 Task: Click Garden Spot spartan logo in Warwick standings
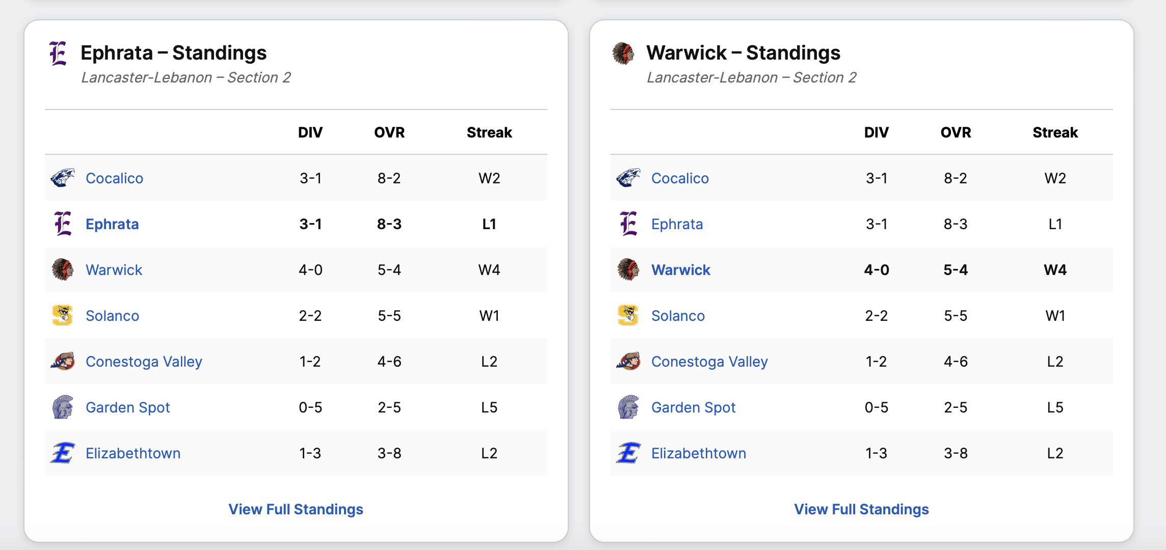click(628, 407)
